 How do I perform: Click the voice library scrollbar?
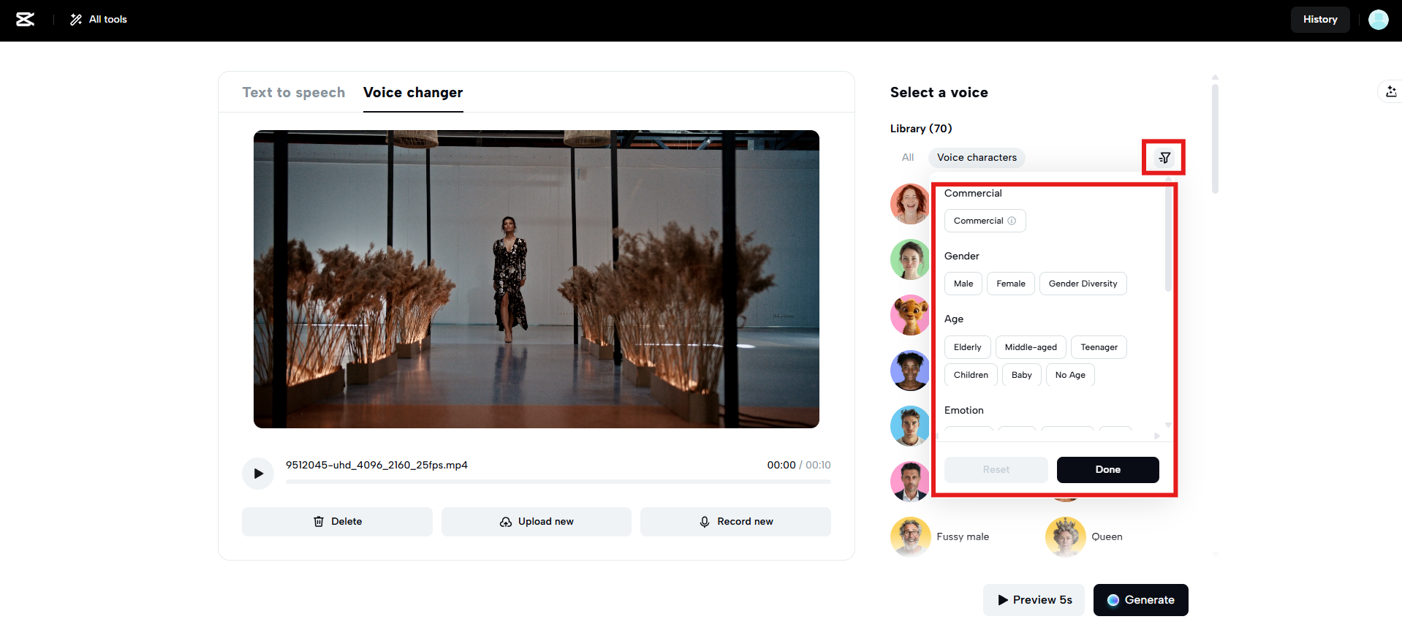[x=1215, y=139]
